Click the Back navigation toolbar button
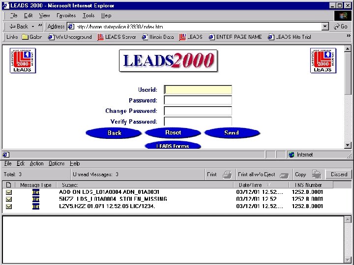Screen dimensions: 354x265 coord(19,26)
